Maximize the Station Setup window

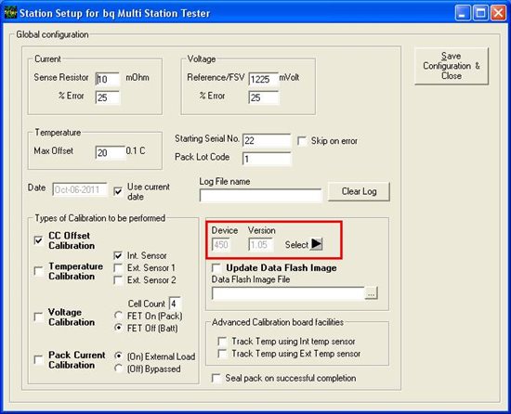pyautogui.click(x=480, y=13)
